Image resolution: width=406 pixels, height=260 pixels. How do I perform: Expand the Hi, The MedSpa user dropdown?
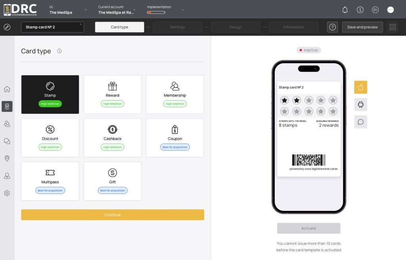pyautogui.click(x=85, y=10)
